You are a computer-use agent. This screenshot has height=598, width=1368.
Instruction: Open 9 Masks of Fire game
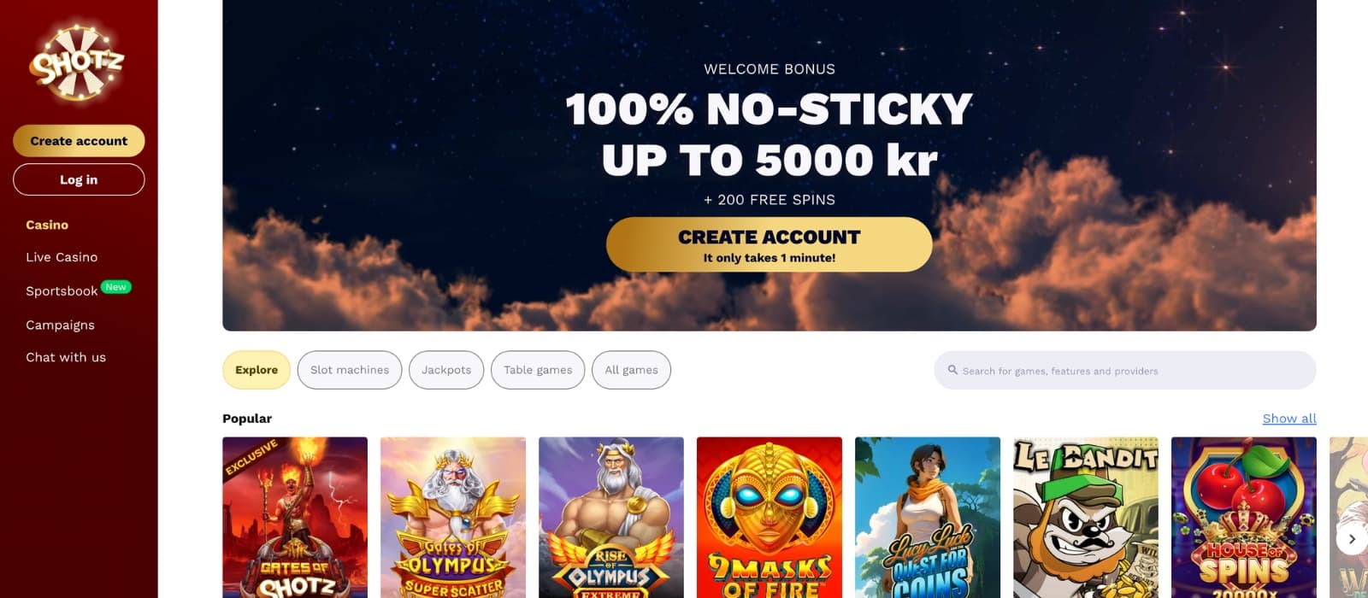[x=769, y=518]
